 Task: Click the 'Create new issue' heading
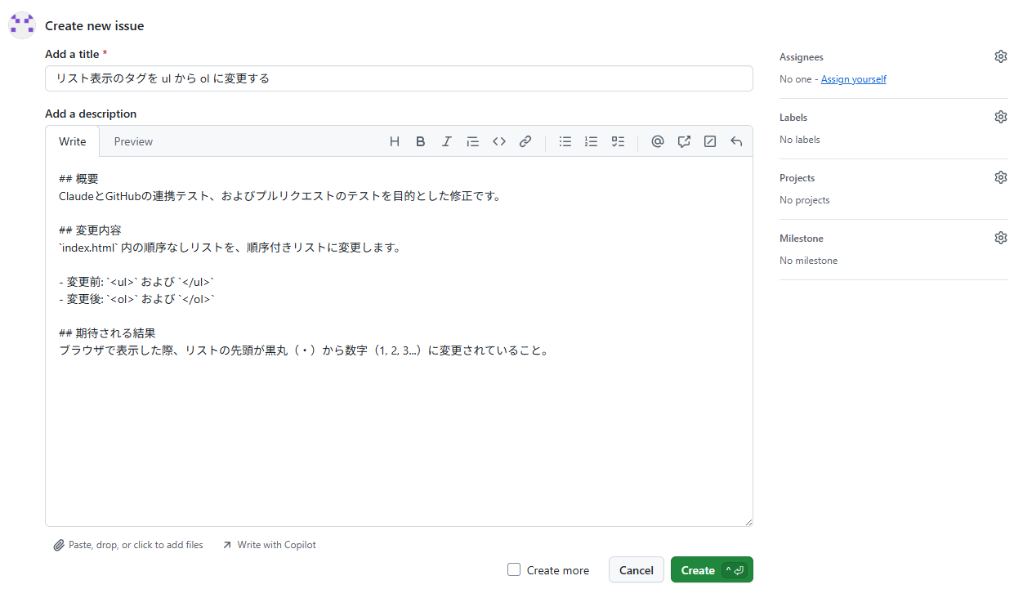pos(95,26)
